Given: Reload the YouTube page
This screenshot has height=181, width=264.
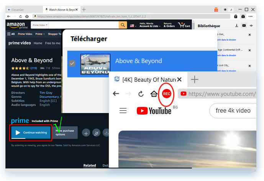Looking at the screenshot, I should (x=141, y=94).
